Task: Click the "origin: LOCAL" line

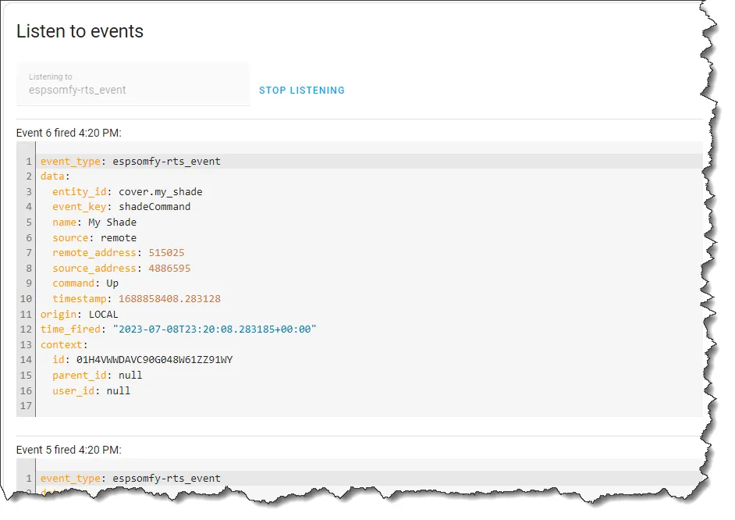Action: pos(80,314)
